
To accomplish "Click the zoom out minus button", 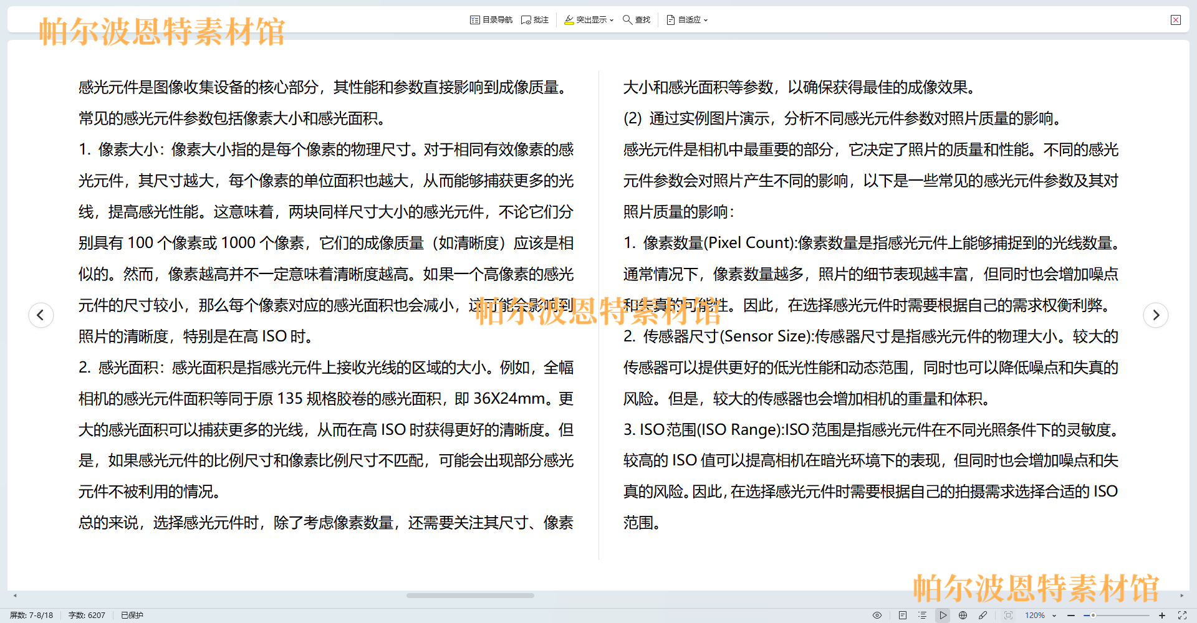I will 1071,615.
